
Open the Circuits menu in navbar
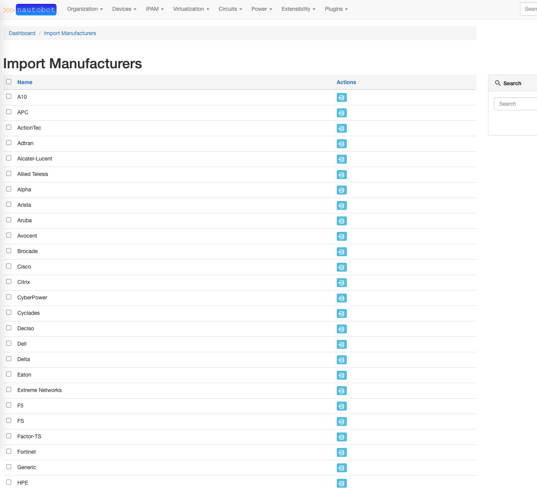pyautogui.click(x=230, y=9)
